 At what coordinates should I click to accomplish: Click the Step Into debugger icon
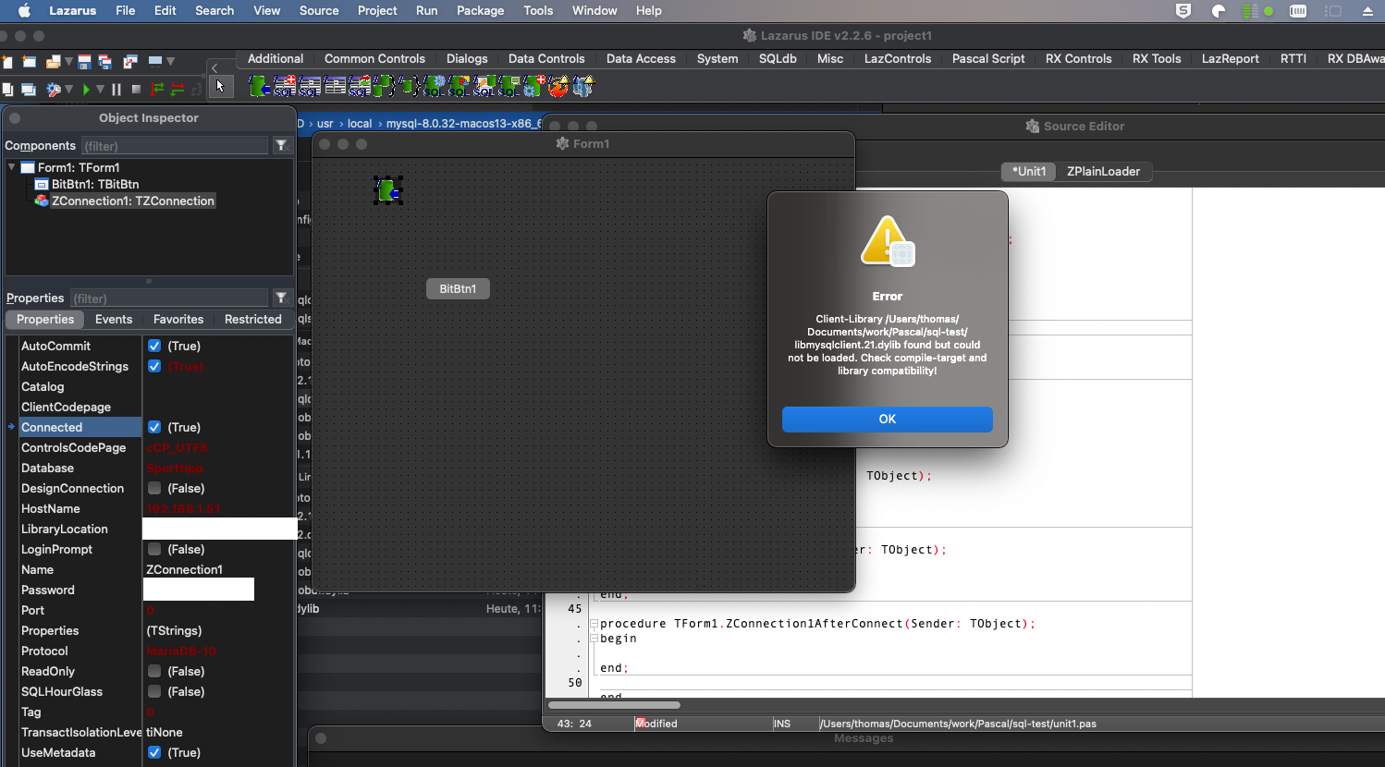pos(157,89)
